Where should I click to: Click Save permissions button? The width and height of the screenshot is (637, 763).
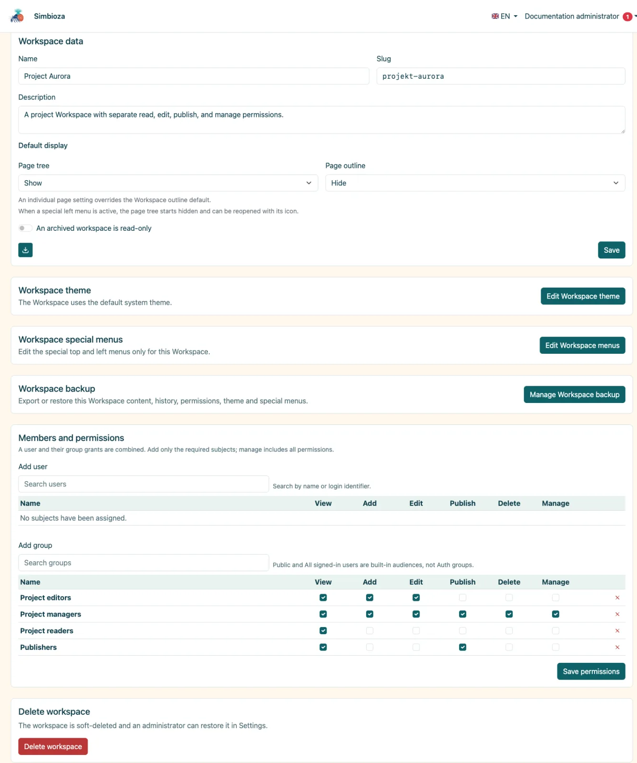pos(591,671)
